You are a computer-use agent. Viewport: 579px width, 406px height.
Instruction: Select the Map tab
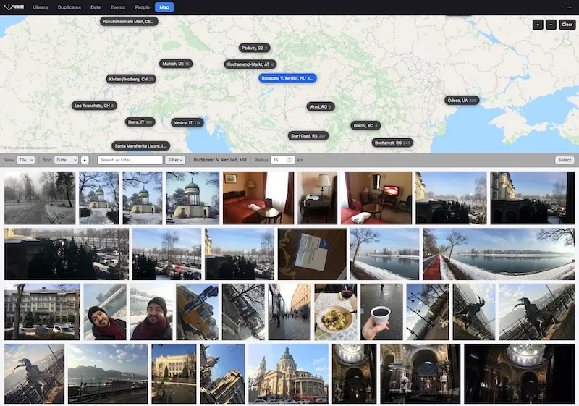pyautogui.click(x=164, y=7)
